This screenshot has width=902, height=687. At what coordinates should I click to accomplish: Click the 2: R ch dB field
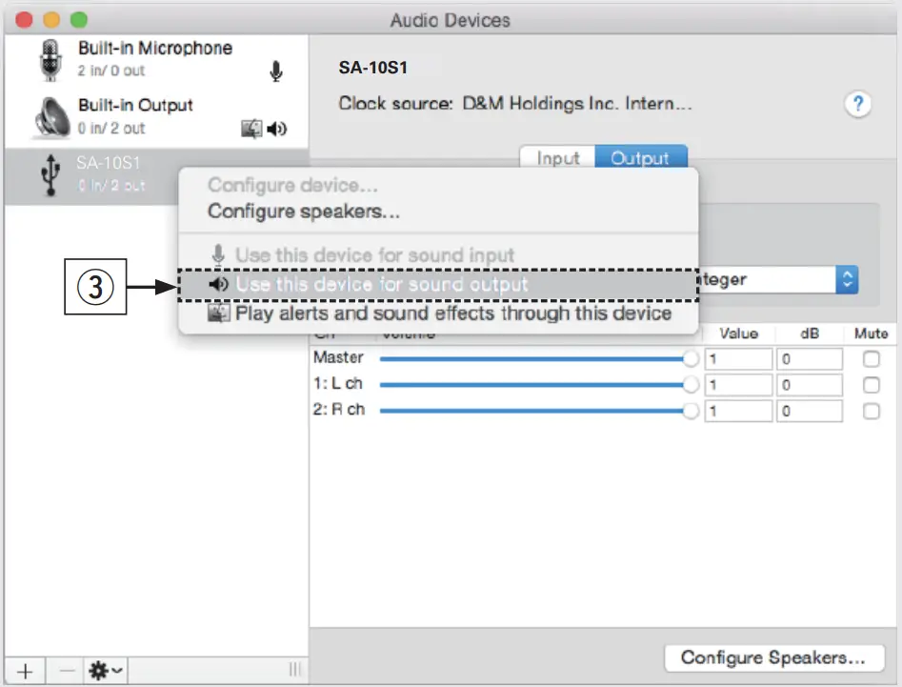tap(809, 411)
